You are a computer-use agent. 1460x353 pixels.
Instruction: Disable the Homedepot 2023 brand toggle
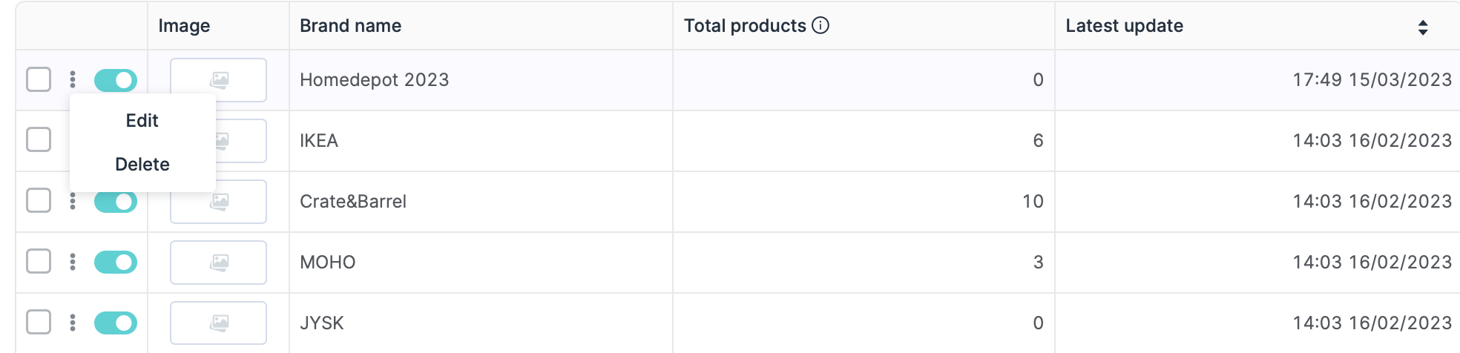coord(116,80)
